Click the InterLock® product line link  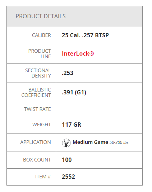78,53
